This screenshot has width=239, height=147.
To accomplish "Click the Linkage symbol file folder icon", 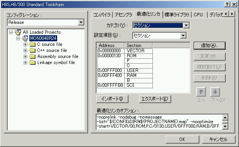I will click(x=32, y=63).
